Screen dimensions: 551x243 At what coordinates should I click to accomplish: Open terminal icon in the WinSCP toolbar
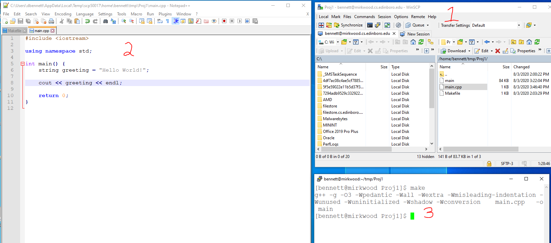(x=370, y=25)
